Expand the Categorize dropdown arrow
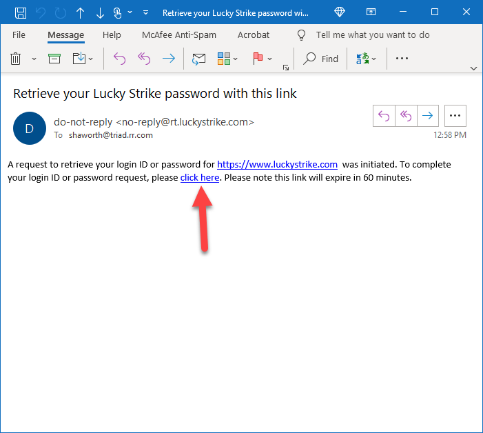The height and width of the screenshot is (433, 483). [x=236, y=59]
